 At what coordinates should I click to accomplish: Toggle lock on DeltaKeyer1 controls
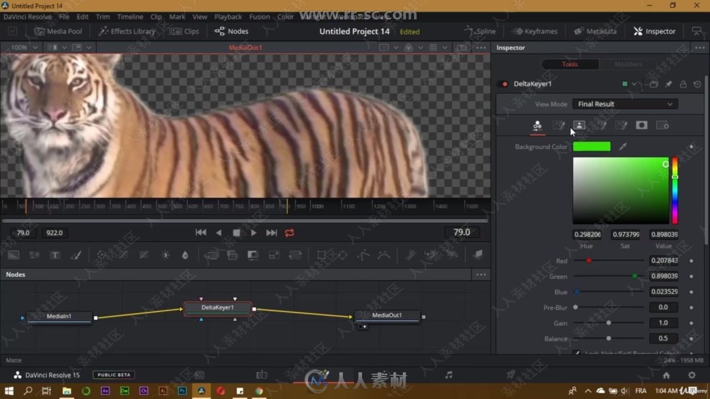pyautogui.click(x=683, y=84)
